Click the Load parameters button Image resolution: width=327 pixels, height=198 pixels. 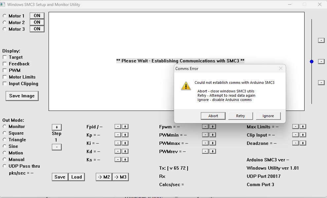click(x=77, y=177)
